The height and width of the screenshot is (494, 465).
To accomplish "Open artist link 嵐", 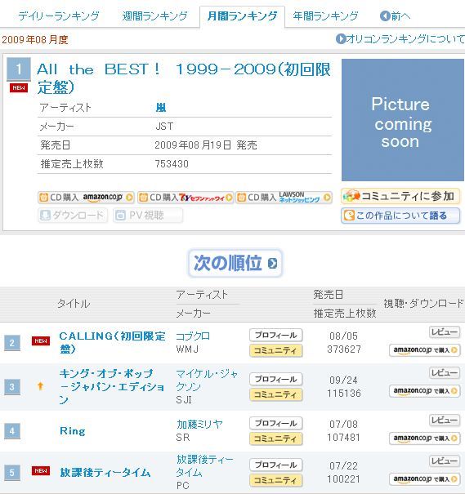I will (x=161, y=108).
